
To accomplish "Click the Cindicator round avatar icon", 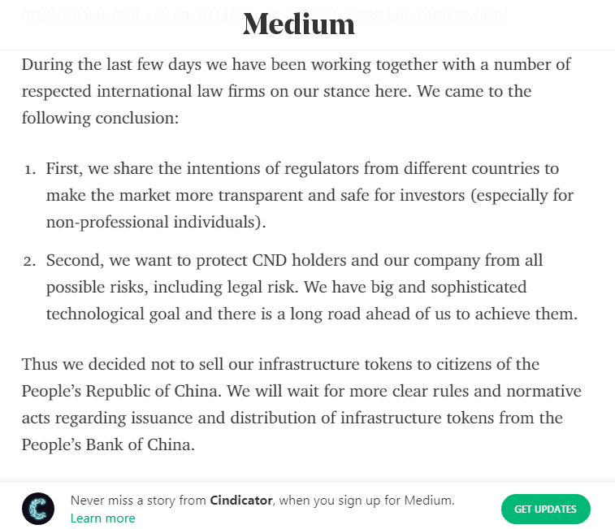I will (38, 509).
